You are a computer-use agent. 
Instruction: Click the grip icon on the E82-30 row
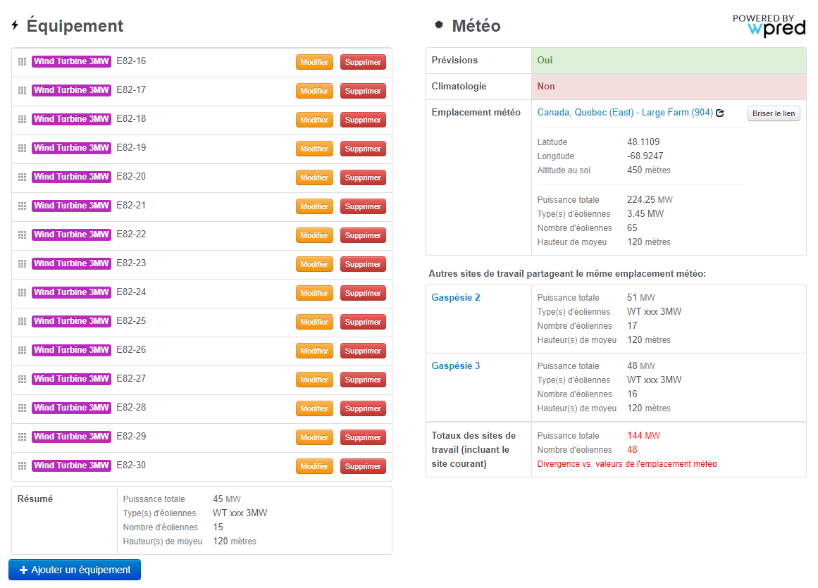point(22,465)
